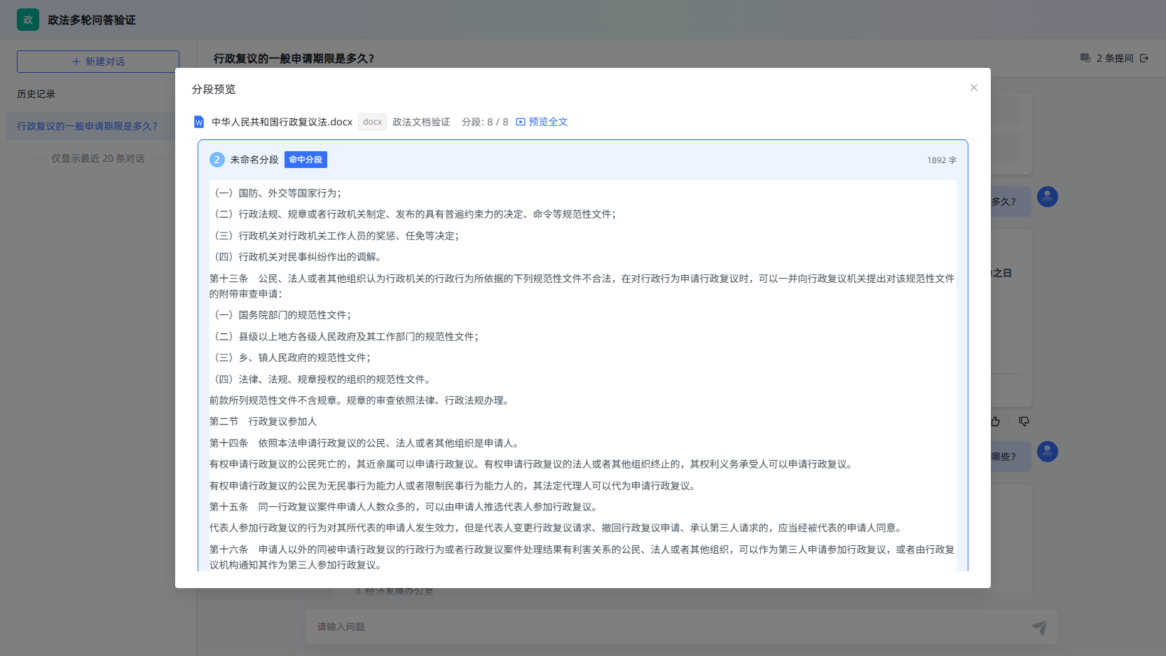This screenshot has height=656, width=1166.
Task: Click 分段预览 dialog title
Action: tap(214, 89)
